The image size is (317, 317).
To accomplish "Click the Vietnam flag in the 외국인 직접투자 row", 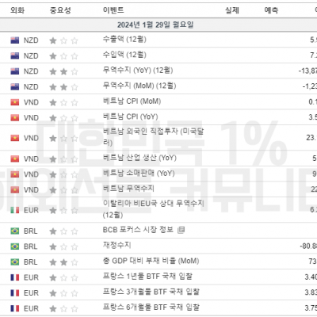I will pyautogui.click(x=15, y=138).
